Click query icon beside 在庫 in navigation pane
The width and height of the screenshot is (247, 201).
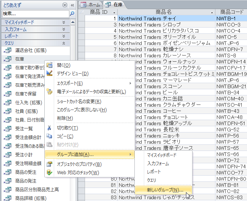pos(7,59)
